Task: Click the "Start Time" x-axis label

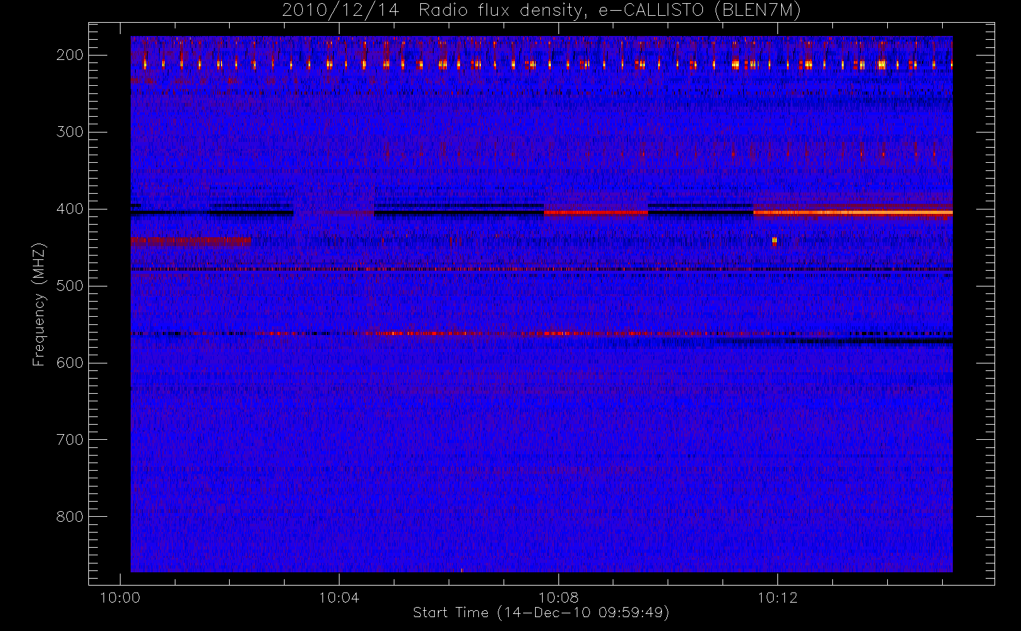Action: tap(541, 613)
